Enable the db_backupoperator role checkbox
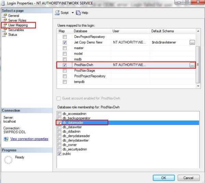The image size is (205, 183). click(59, 118)
